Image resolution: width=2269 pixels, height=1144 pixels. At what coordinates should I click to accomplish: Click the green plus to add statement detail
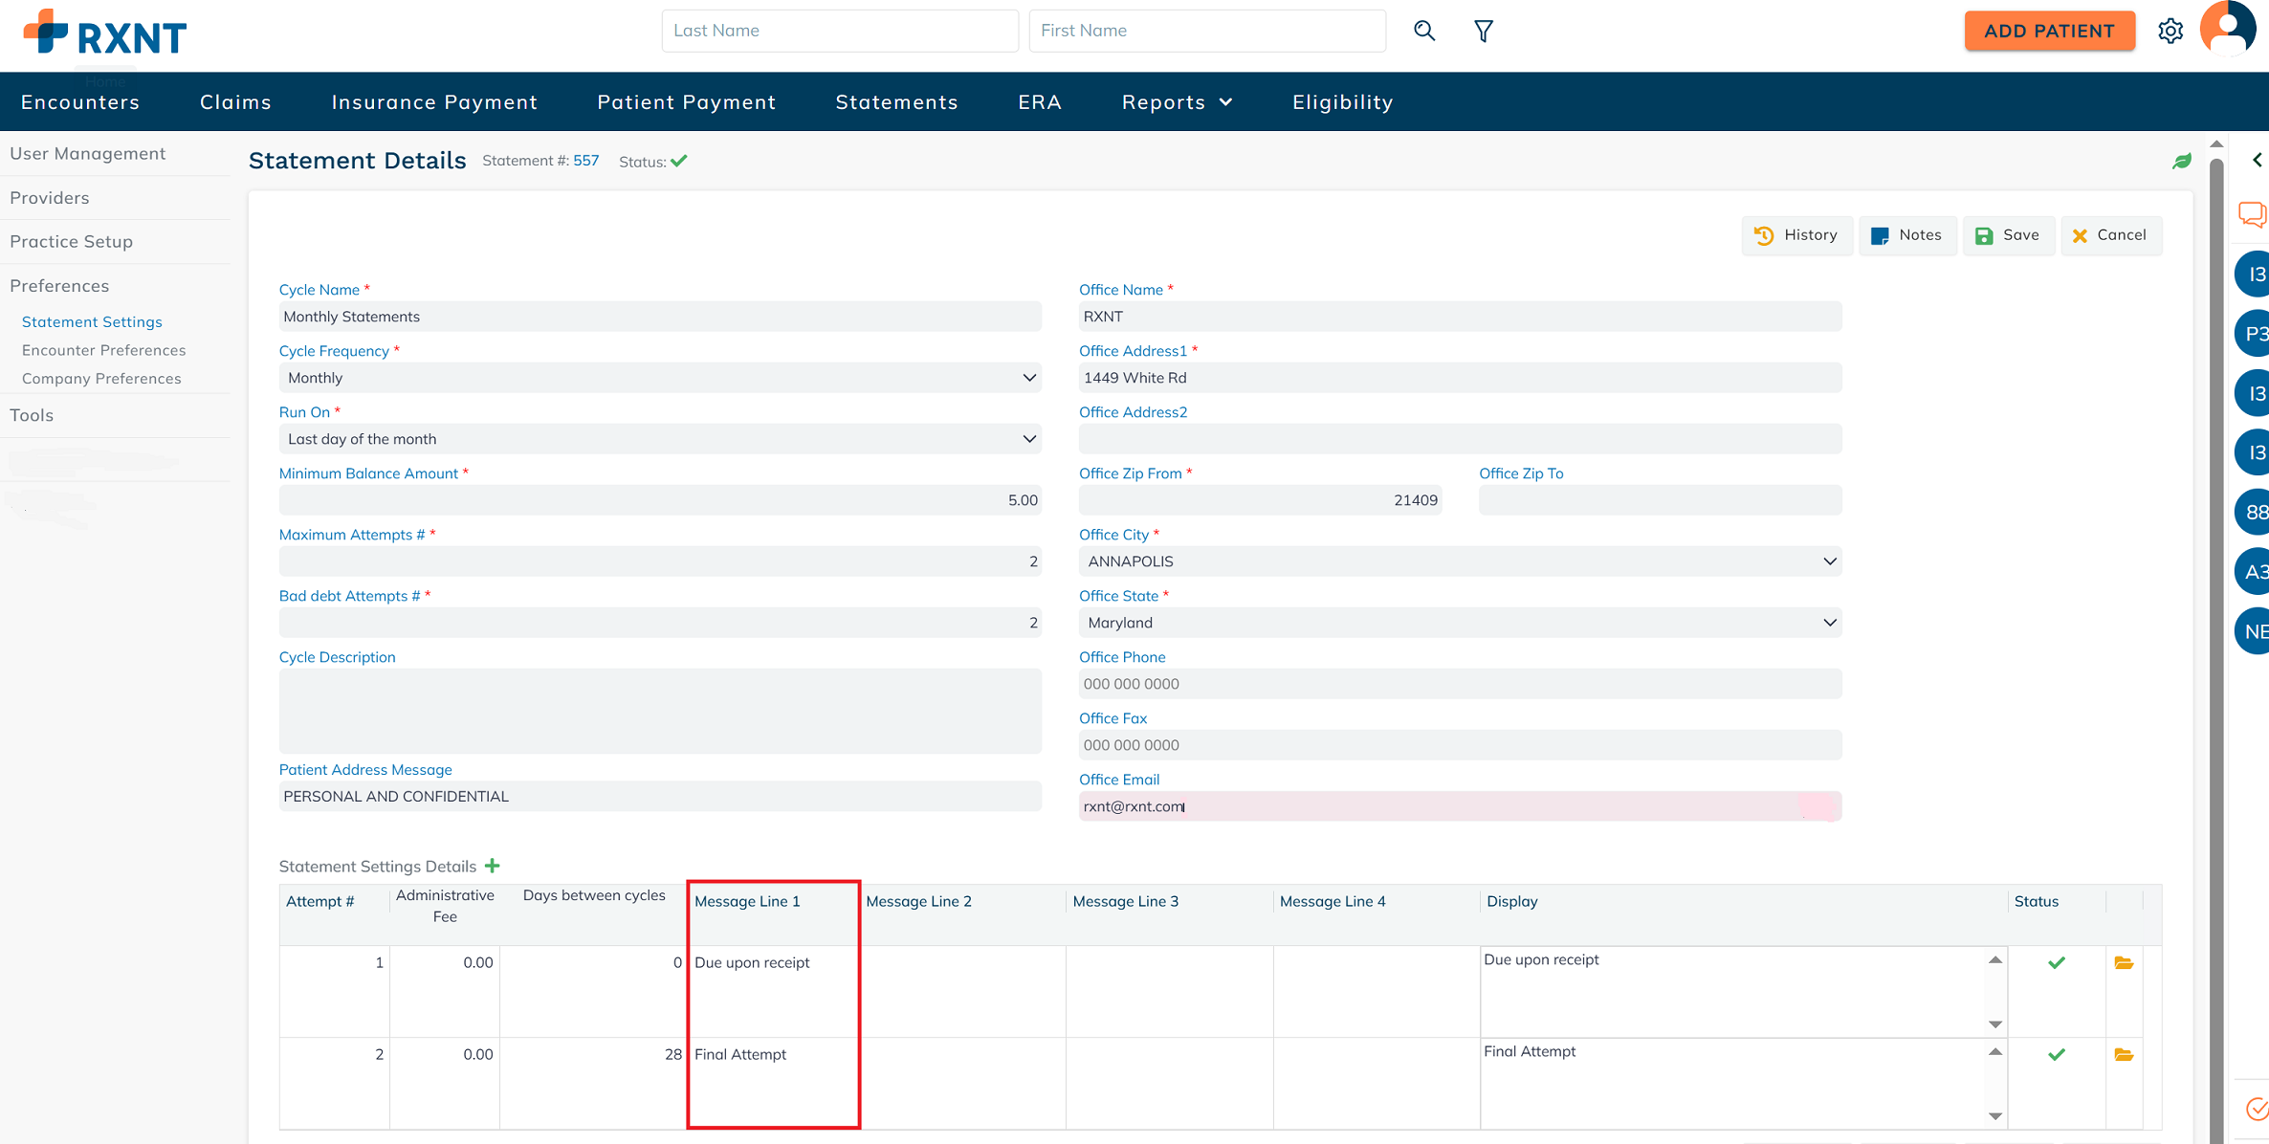(493, 866)
